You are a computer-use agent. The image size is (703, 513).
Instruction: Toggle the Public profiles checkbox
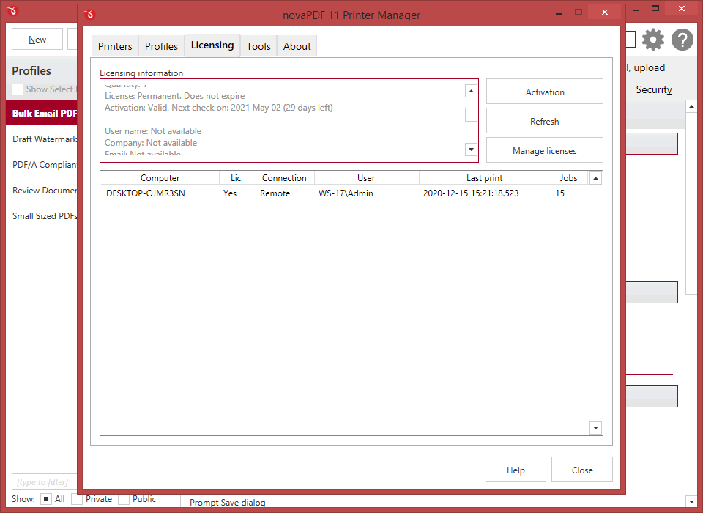point(124,499)
